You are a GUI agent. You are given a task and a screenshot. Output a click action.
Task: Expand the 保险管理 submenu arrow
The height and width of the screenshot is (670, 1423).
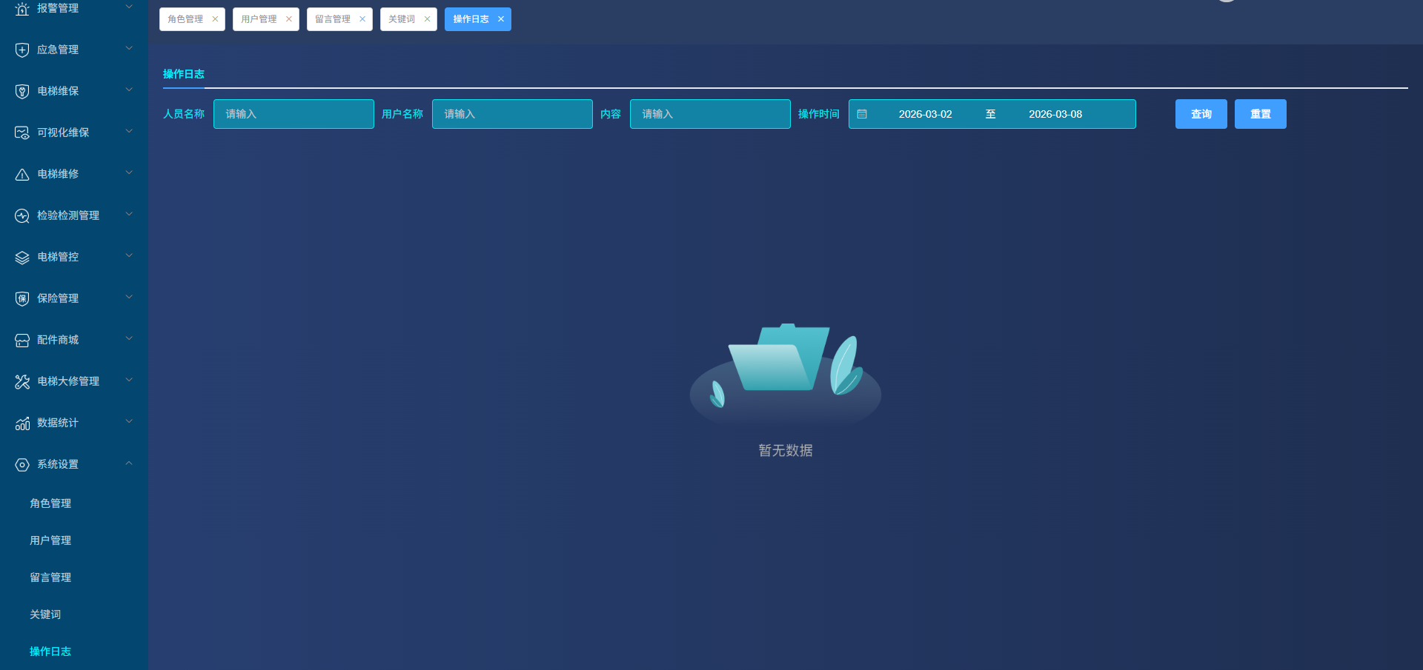coord(129,298)
